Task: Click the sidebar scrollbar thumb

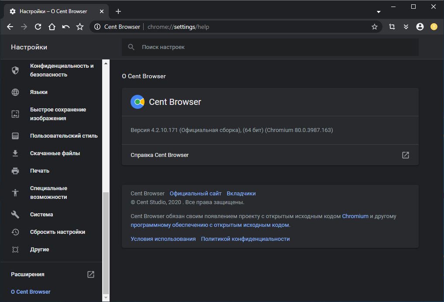Action: tap(106, 243)
